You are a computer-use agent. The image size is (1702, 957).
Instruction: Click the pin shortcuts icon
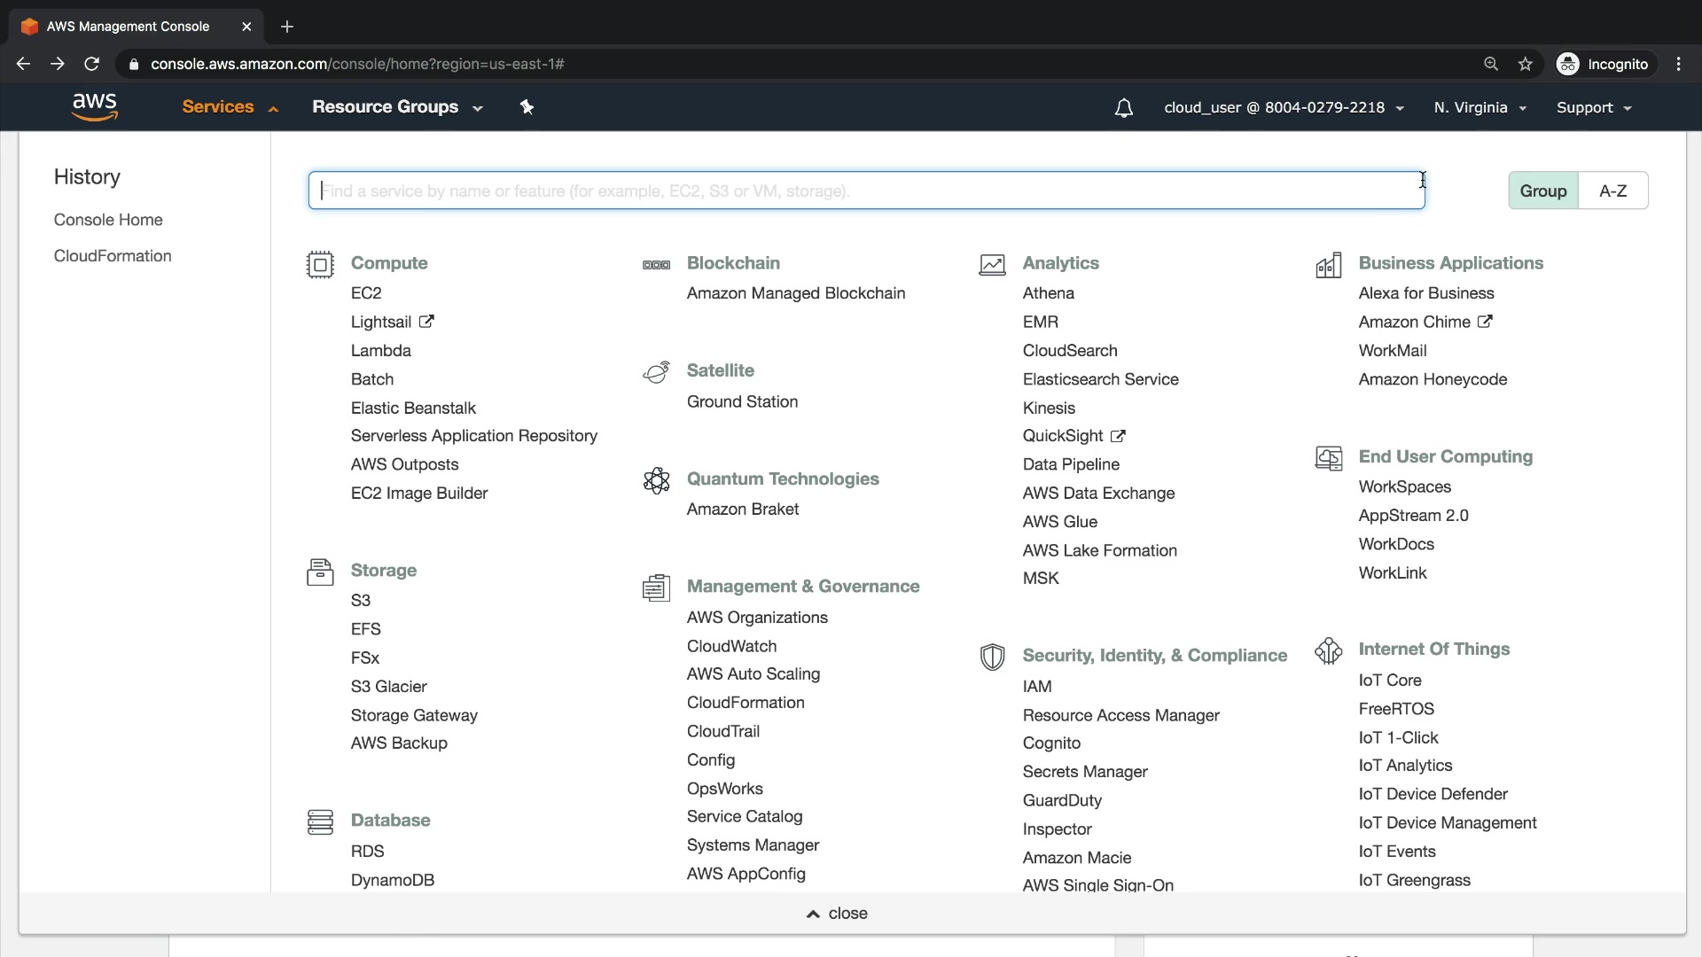click(527, 107)
